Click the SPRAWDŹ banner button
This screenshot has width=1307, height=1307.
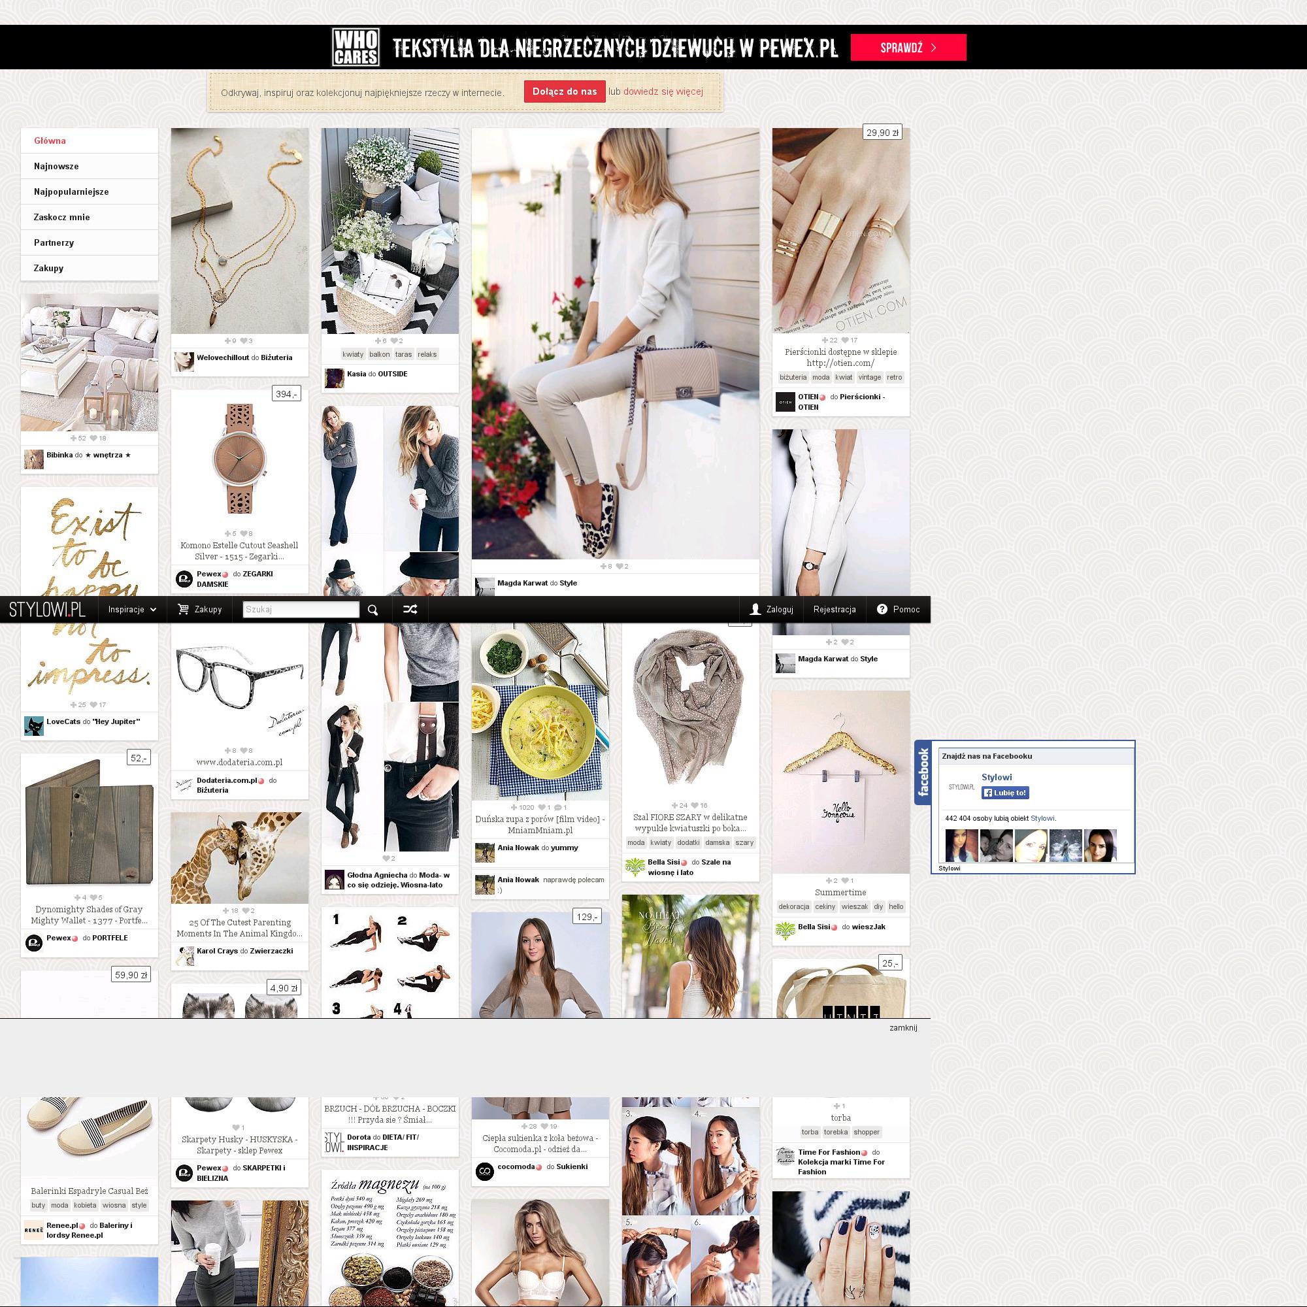[908, 48]
